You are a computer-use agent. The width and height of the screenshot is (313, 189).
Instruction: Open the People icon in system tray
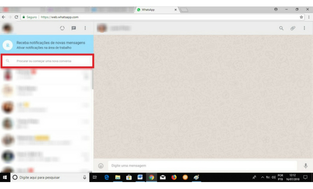254,177
